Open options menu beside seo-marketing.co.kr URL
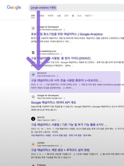 [61, 54]
